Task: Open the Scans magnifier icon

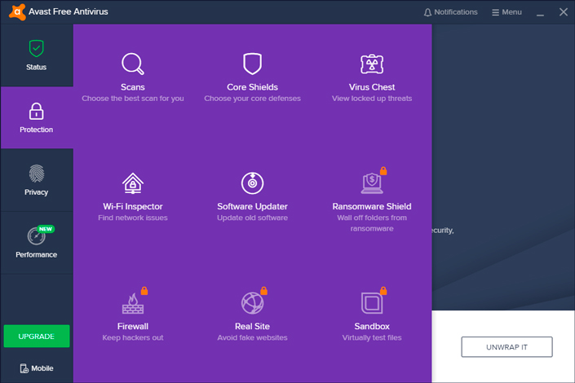Action: click(x=133, y=64)
